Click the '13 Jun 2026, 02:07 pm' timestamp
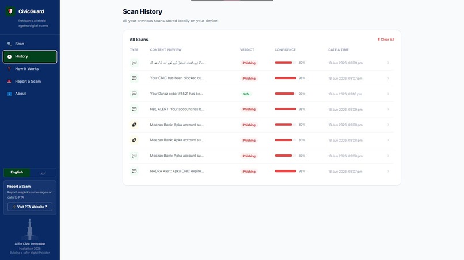This screenshot has height=260, width=464. (345, 172)
